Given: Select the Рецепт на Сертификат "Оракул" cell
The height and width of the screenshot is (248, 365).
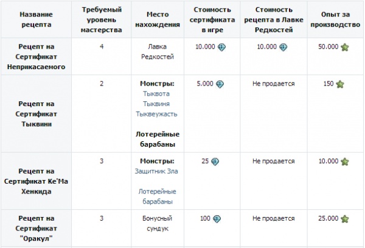Looking at the screenshot, I should (36, 228).
